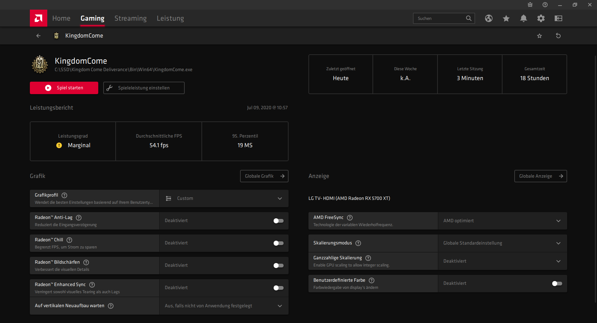Screen dimensions: 597x323
Task: Click help icon next to Radeon Enhanced Sync
Action: 92,285
